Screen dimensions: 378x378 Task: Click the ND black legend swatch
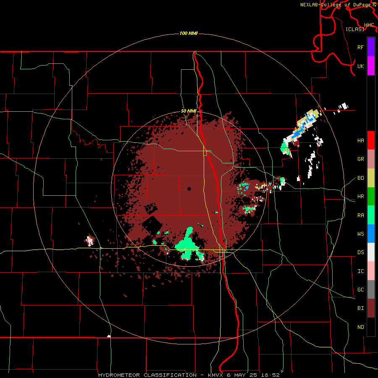click(371, 327)
